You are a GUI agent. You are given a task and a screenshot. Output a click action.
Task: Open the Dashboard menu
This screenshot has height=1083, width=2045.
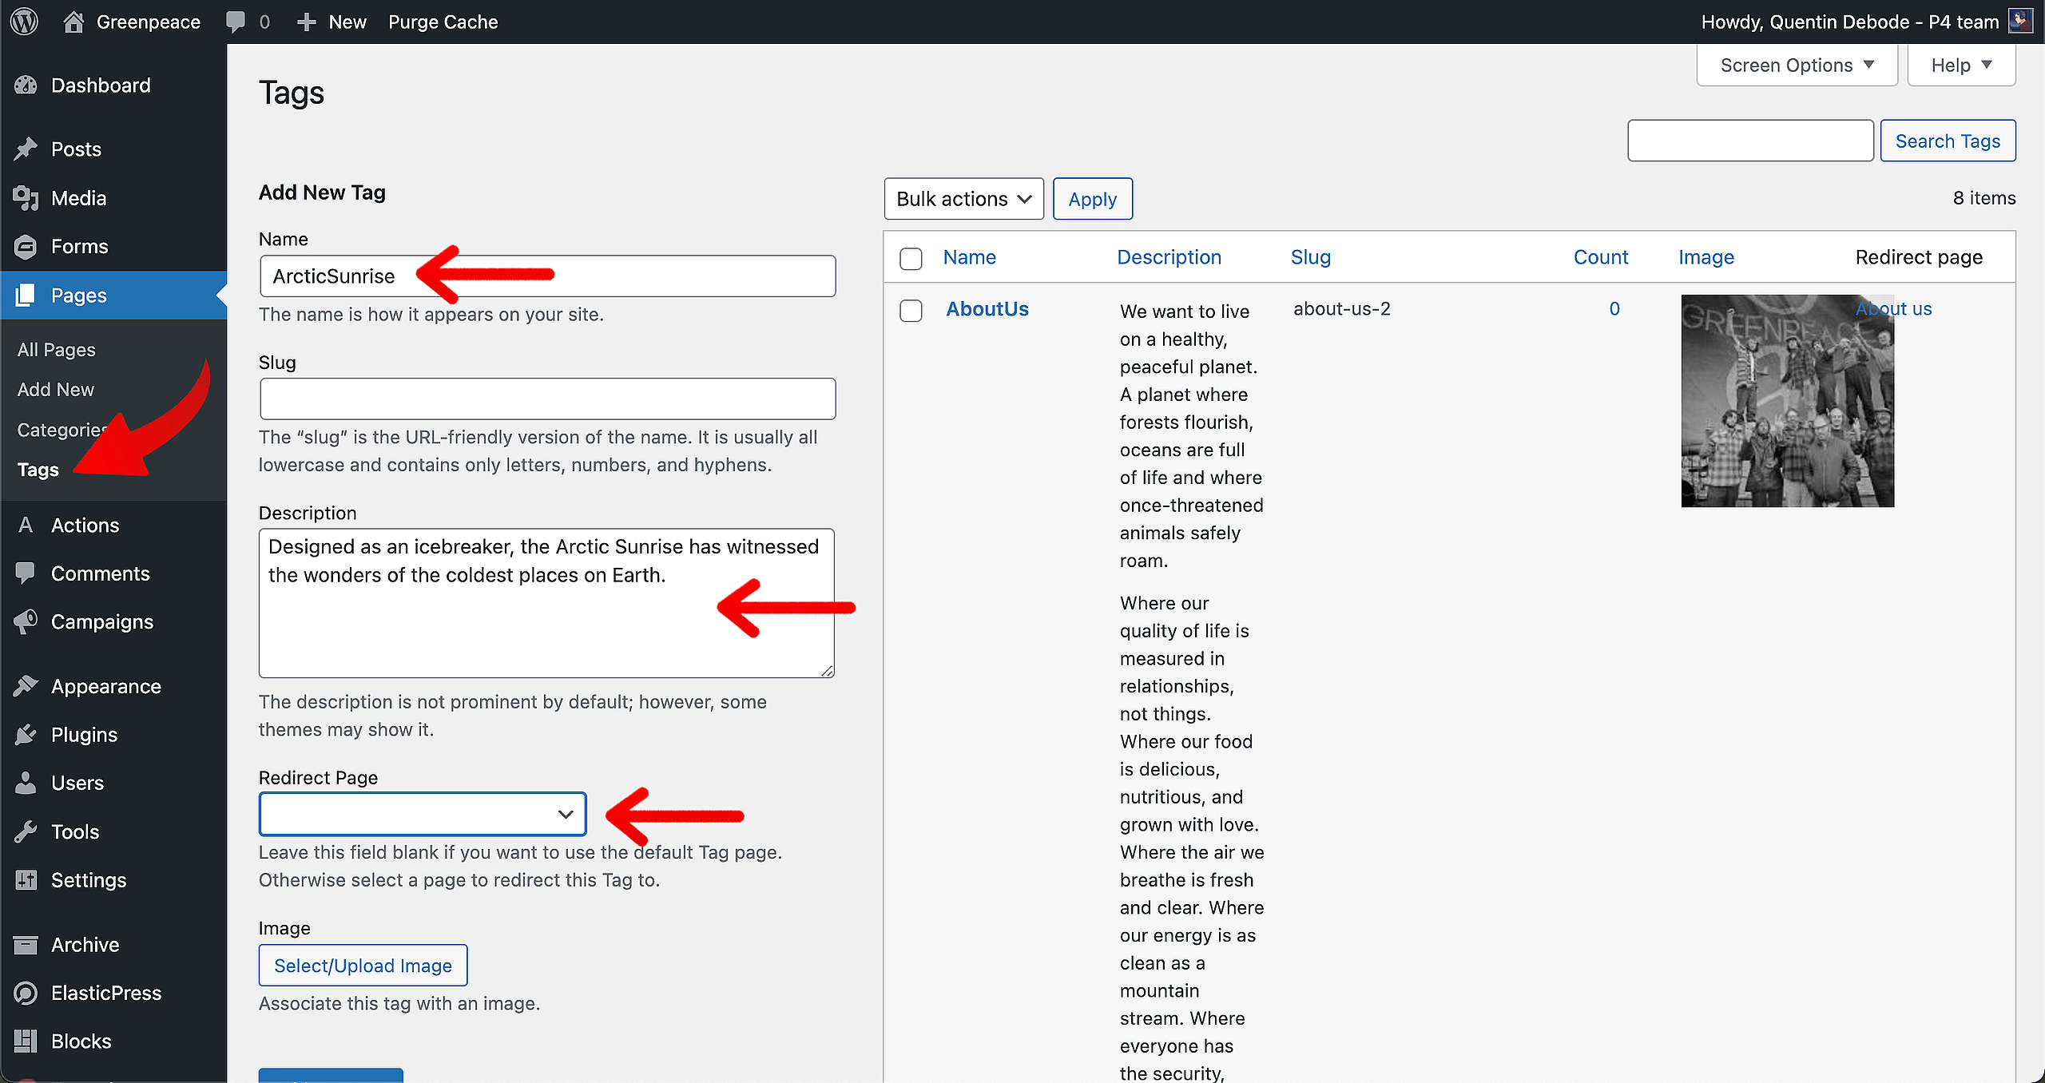(x=113, y=85)
